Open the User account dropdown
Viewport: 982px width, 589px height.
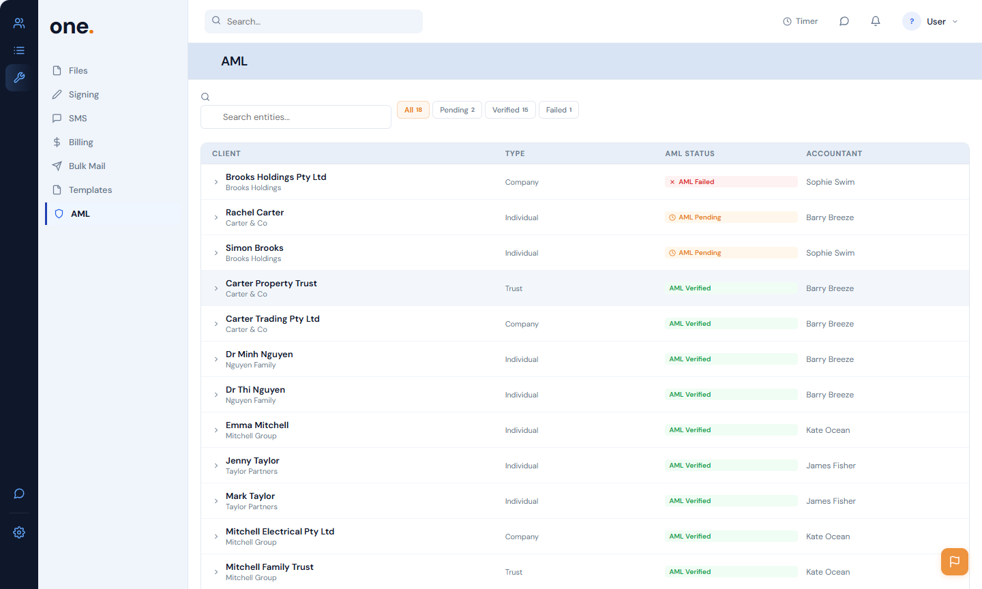click(x=932, y=21)
